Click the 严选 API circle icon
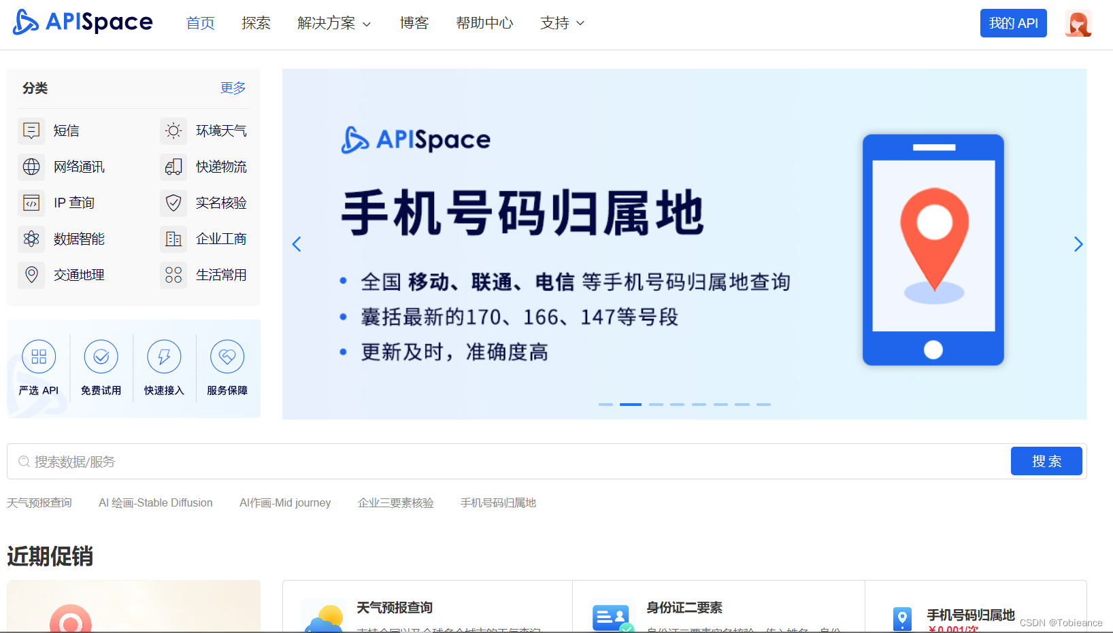The height and width of the screenshot is (633, 1113). click(x=39, y=356)
